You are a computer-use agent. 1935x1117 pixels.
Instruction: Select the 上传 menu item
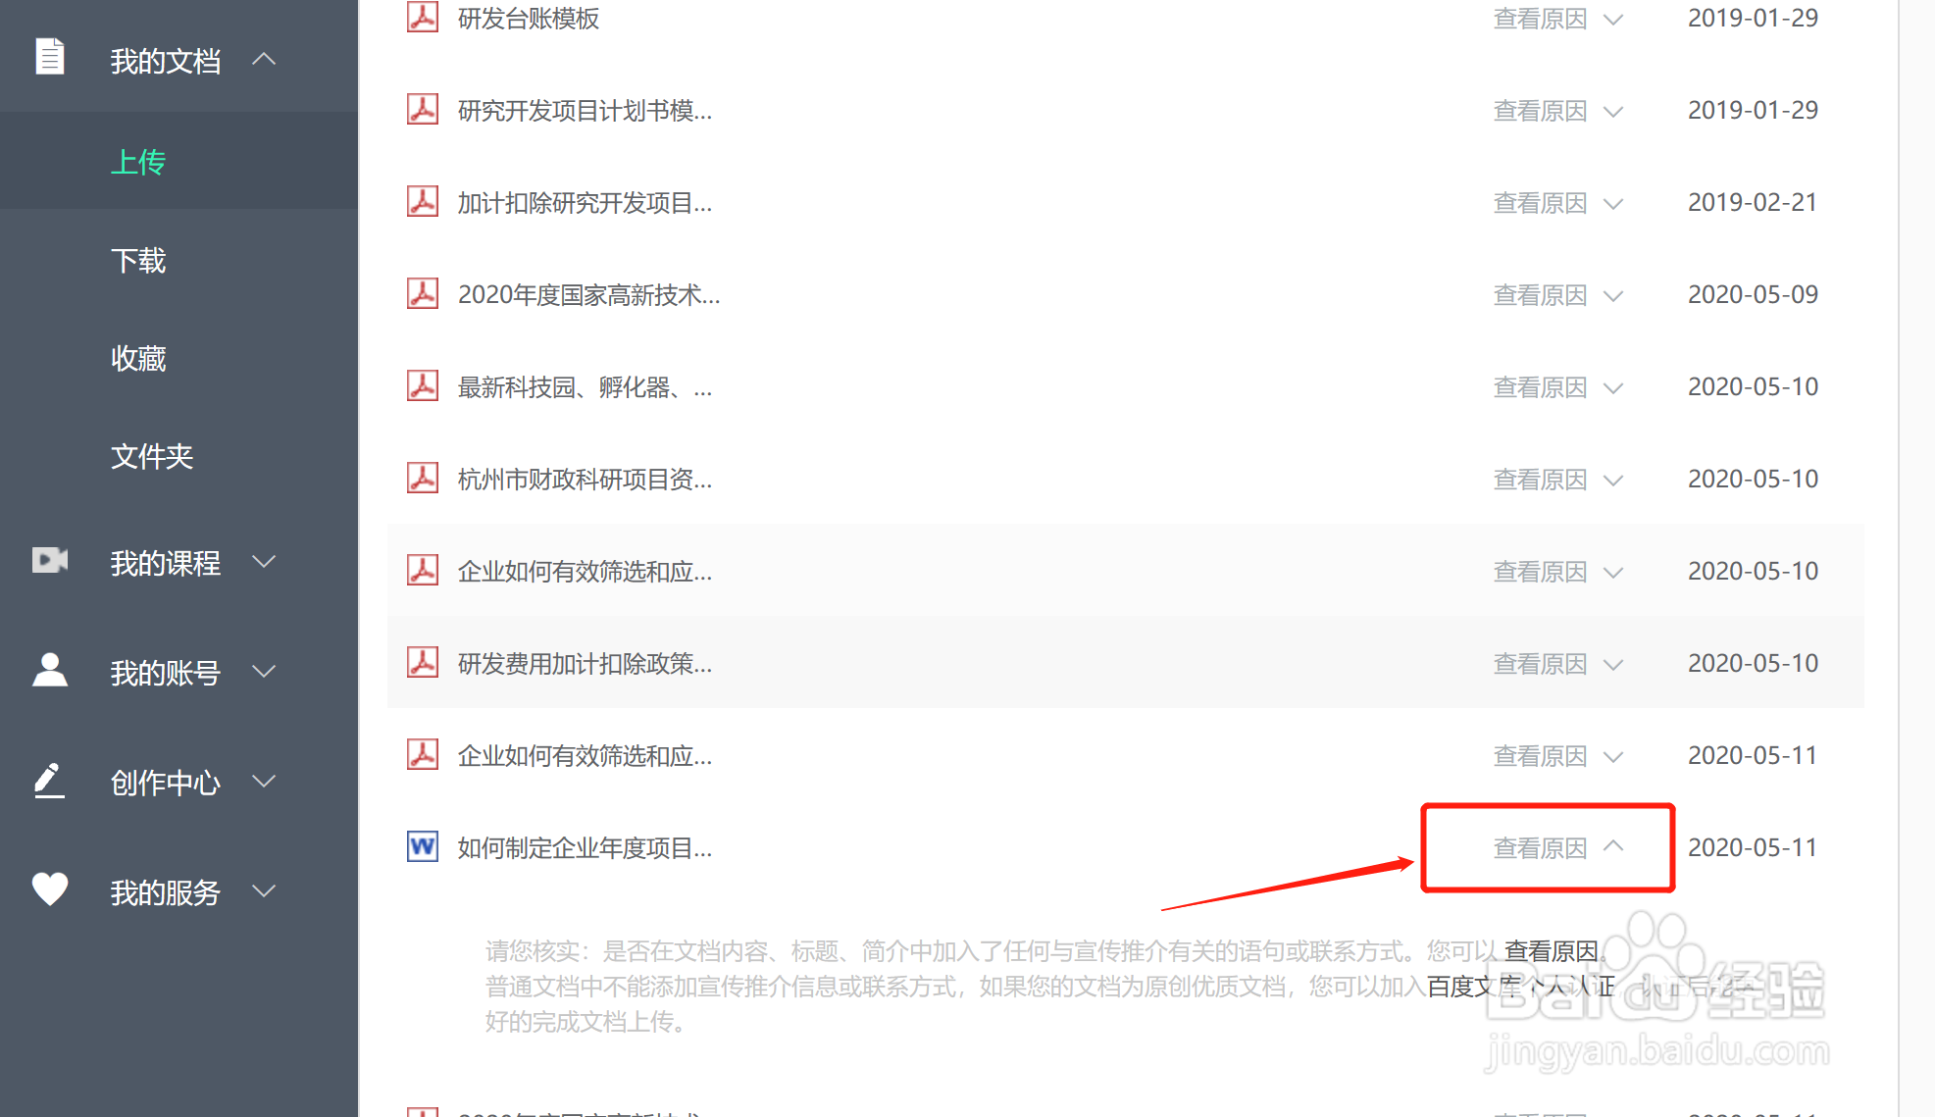point(138,162)
